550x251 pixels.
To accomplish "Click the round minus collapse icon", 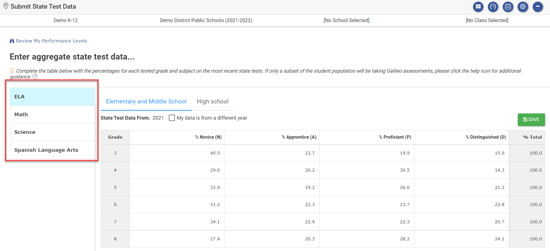I will [538, 7].
